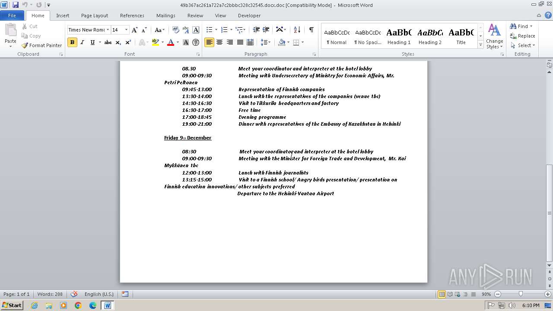Click the Increase Indent icon
Viewport: 553px width, 311px height.
(266, 30)
